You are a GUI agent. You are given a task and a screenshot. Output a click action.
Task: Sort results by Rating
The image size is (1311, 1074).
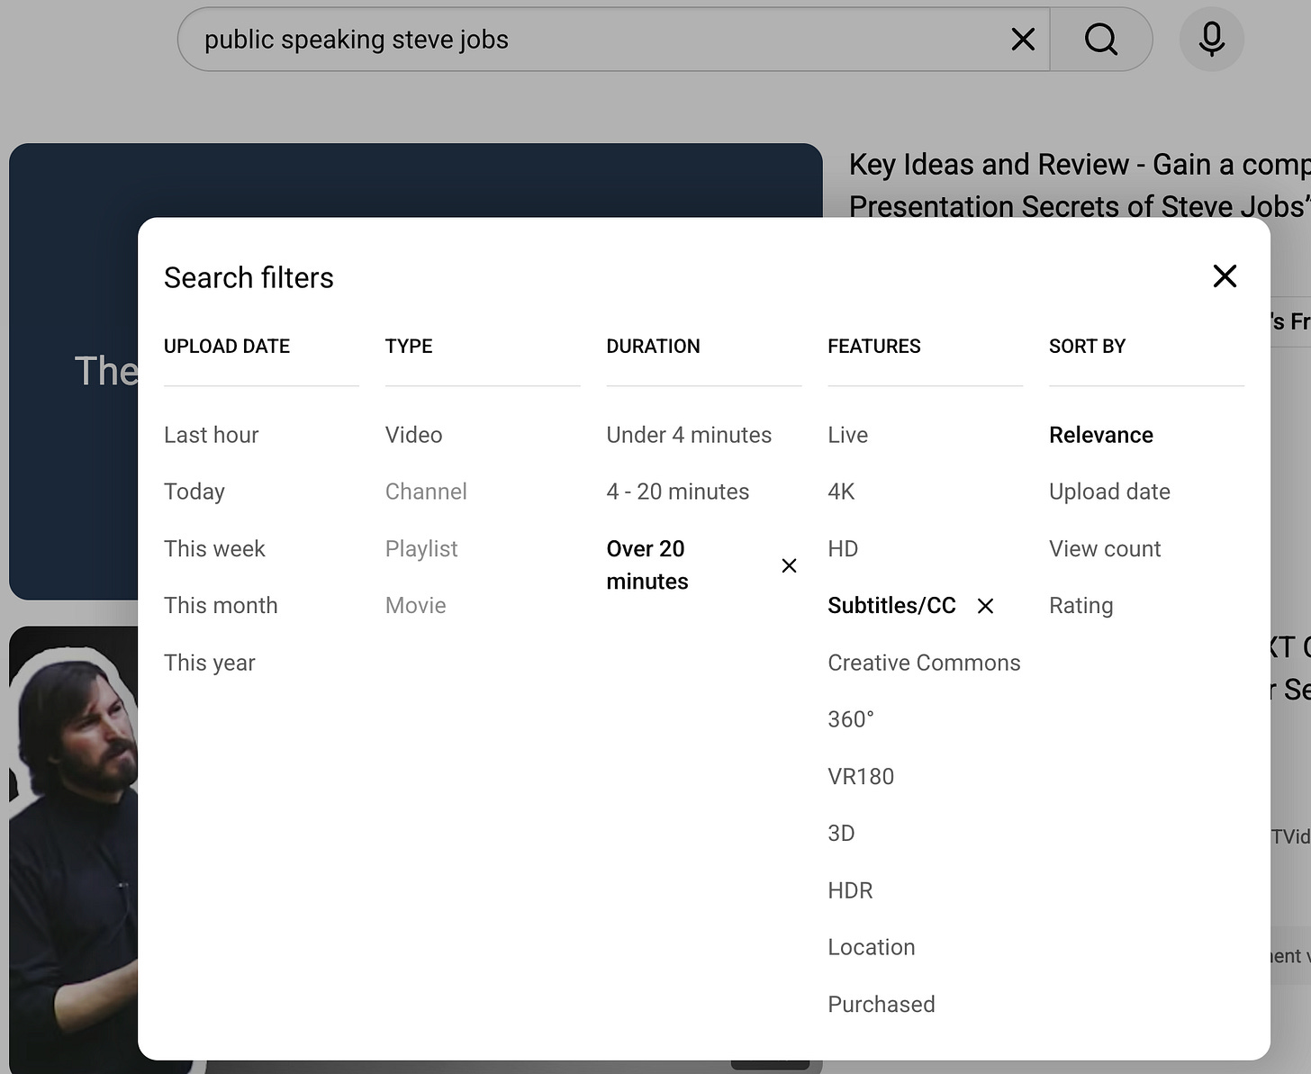coord(1081,605)
